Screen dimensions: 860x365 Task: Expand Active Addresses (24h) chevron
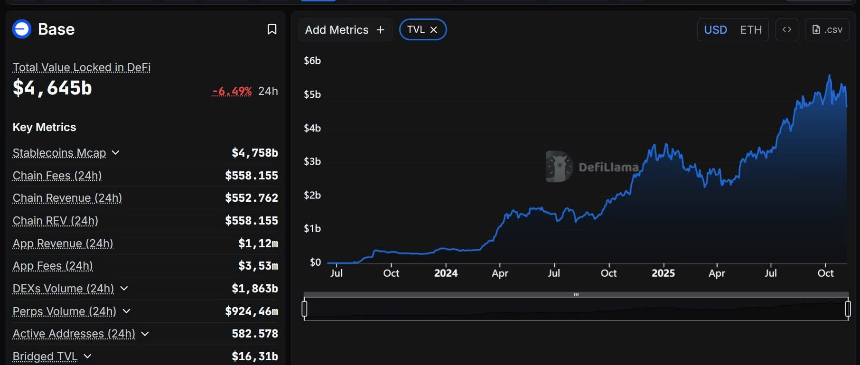[x=145, y=334]
